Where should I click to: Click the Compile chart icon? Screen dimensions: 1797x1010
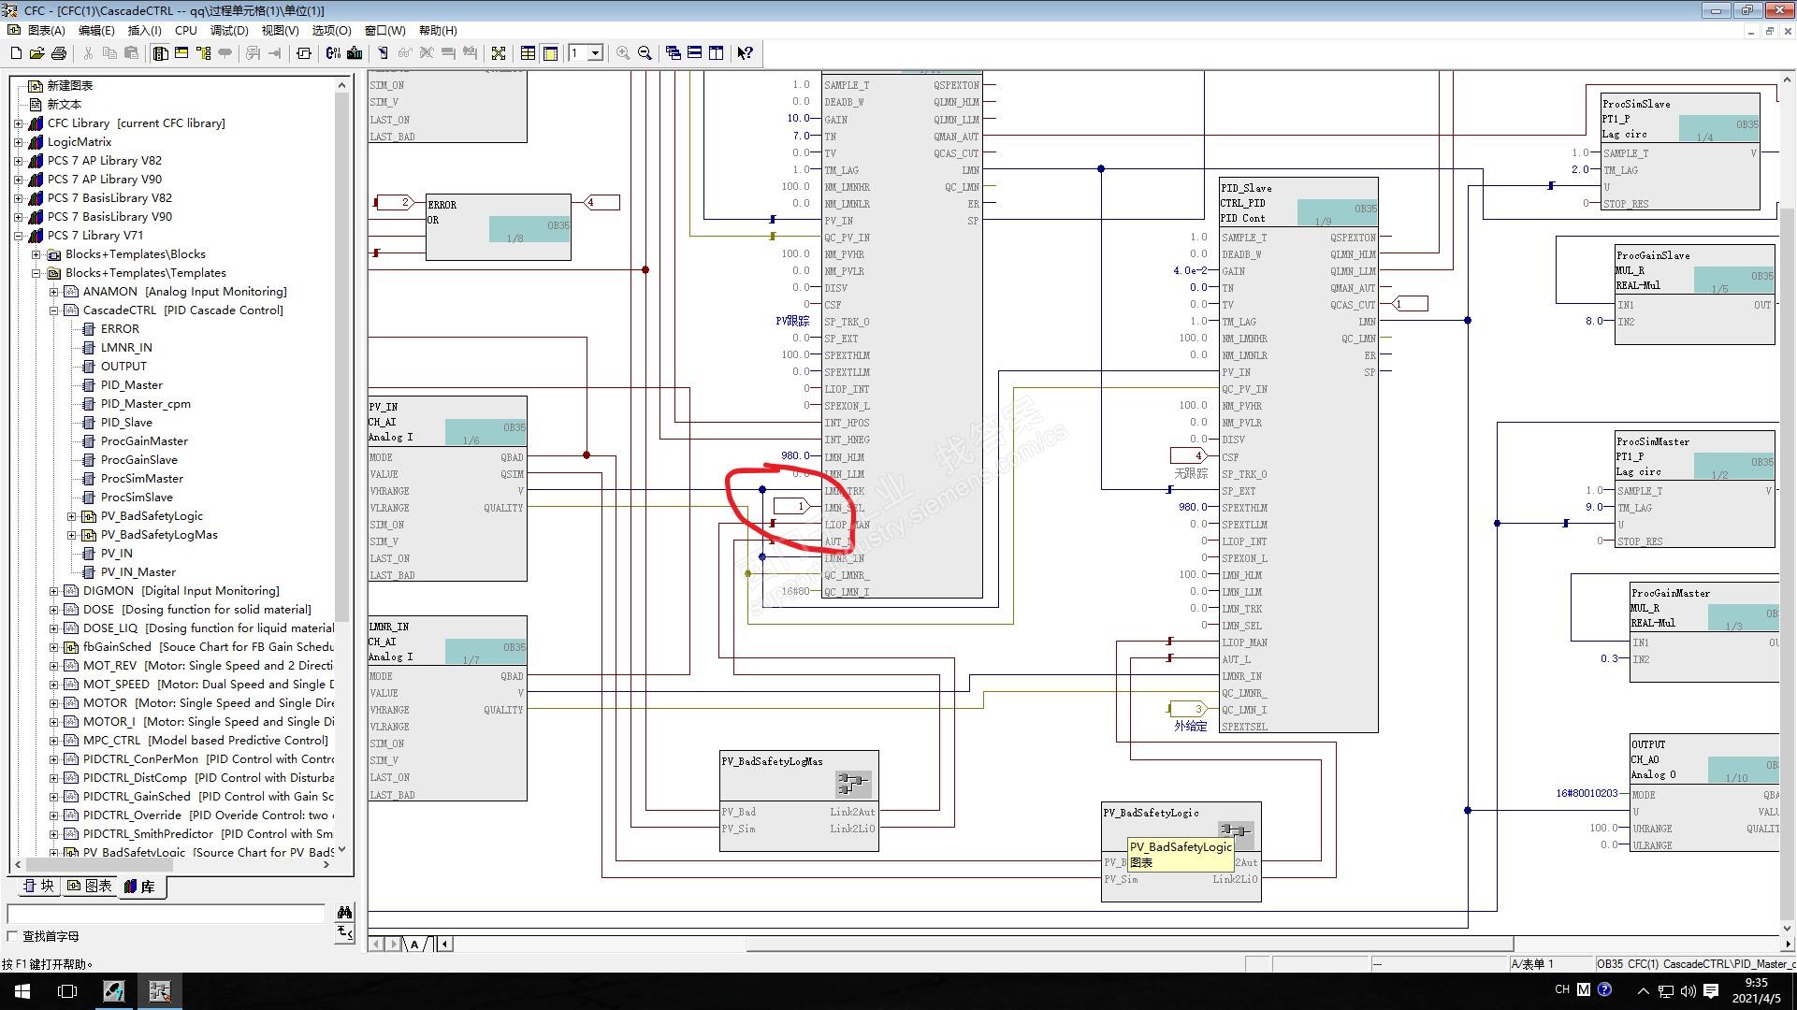333,53
